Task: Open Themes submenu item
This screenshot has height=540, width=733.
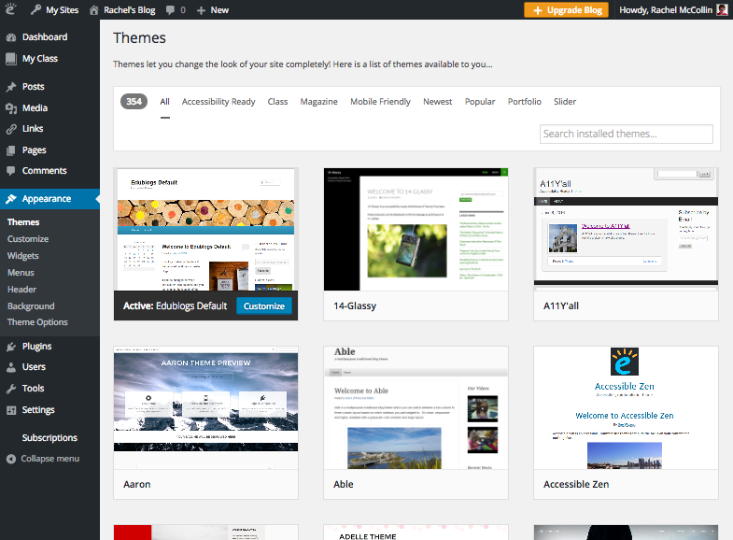Action: pyautogui.click(x=23, y=222)
